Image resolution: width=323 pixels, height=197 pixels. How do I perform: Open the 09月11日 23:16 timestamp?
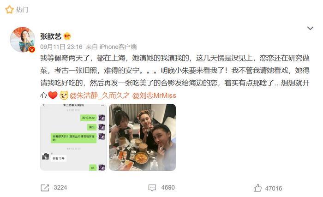pos(61,47)
